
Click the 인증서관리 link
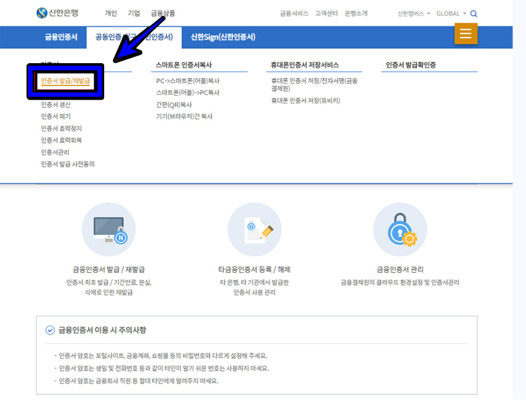(x=55, y=152)
